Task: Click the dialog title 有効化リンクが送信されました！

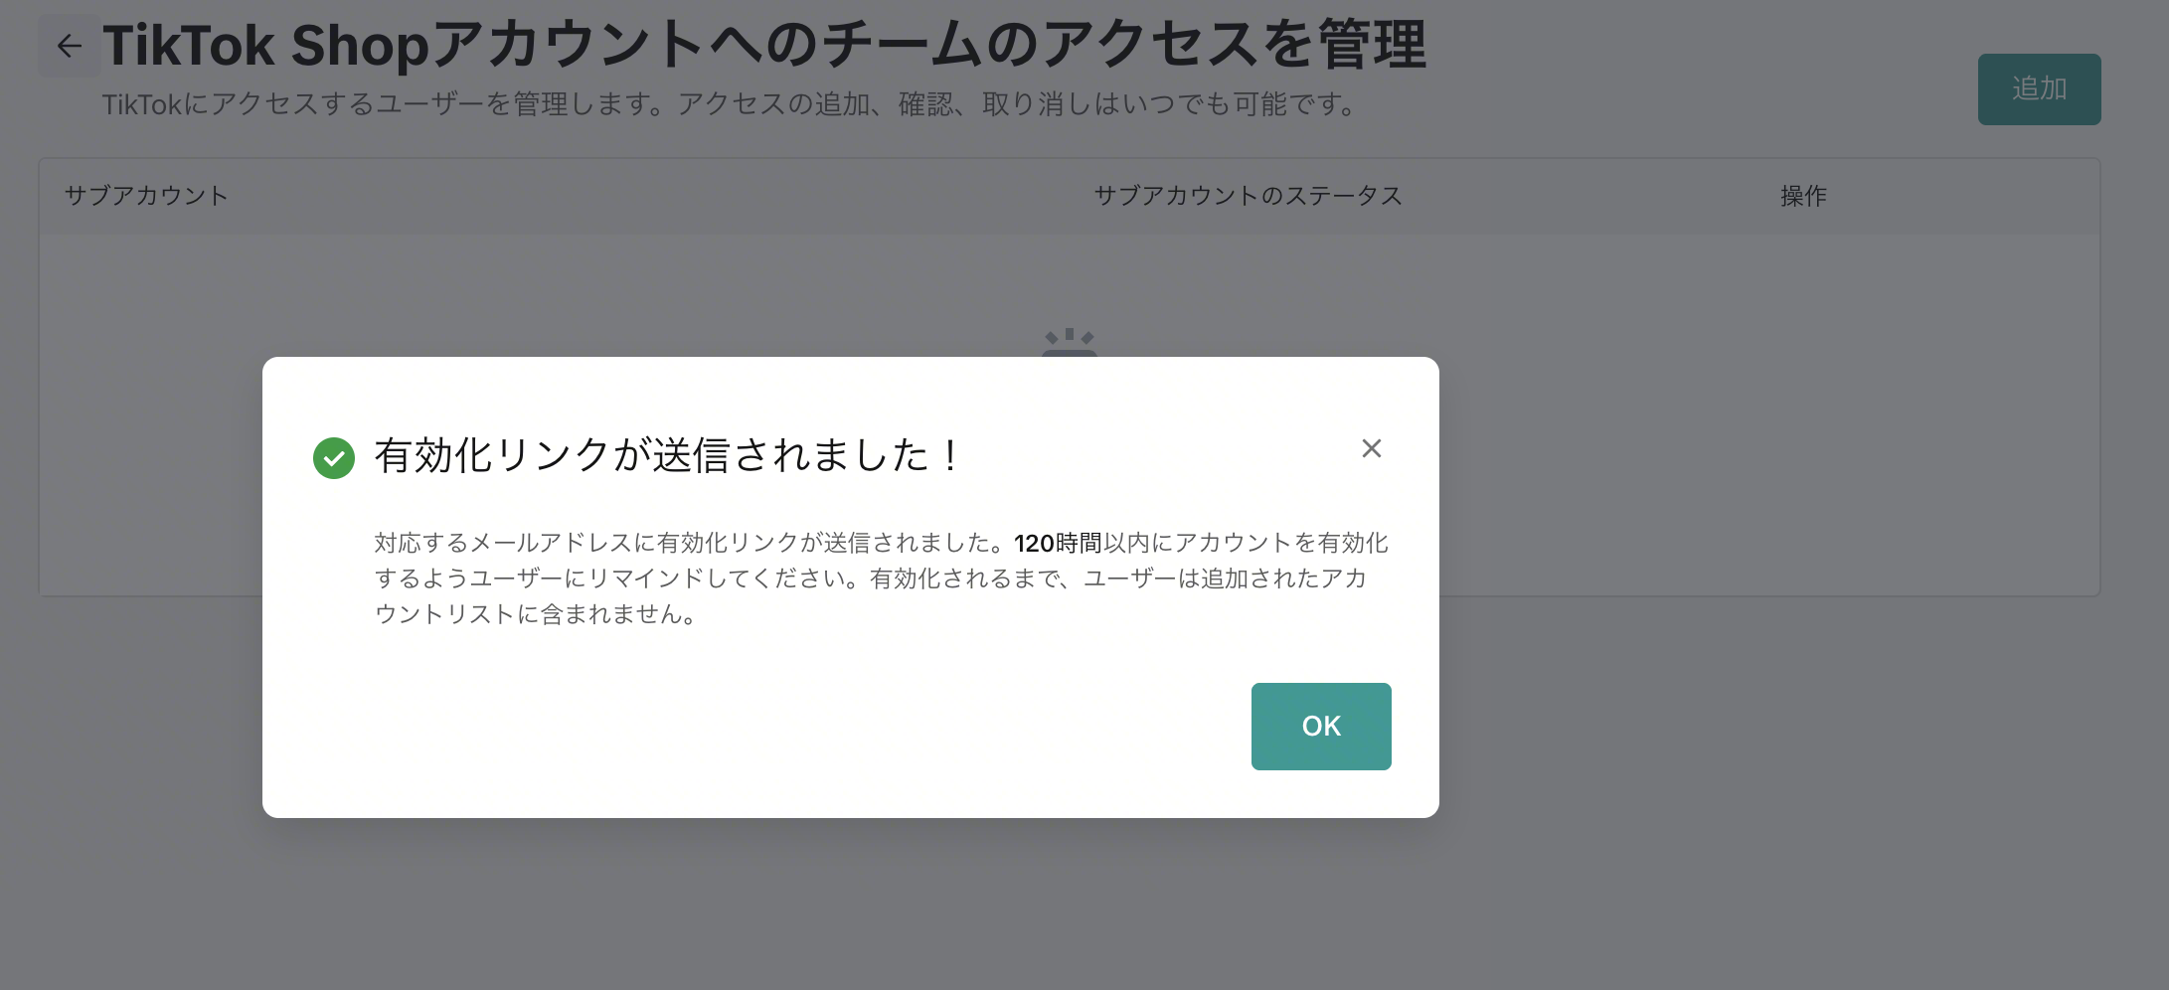Action: pyautogui.click(x=667, y=456)
